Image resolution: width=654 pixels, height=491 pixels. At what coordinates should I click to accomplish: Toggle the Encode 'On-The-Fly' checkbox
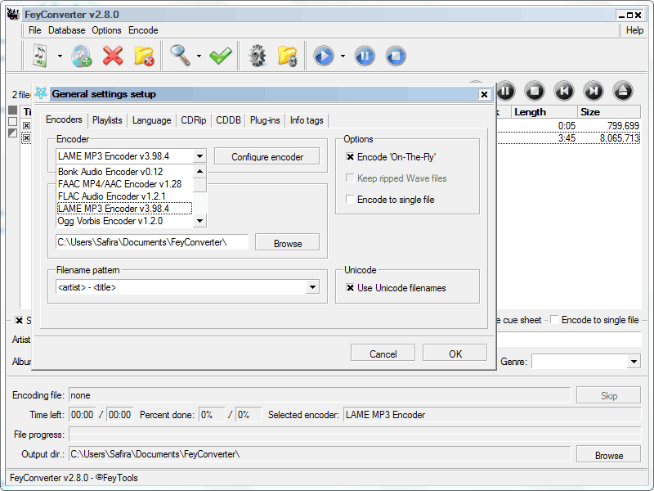click(x=351, y=157)
